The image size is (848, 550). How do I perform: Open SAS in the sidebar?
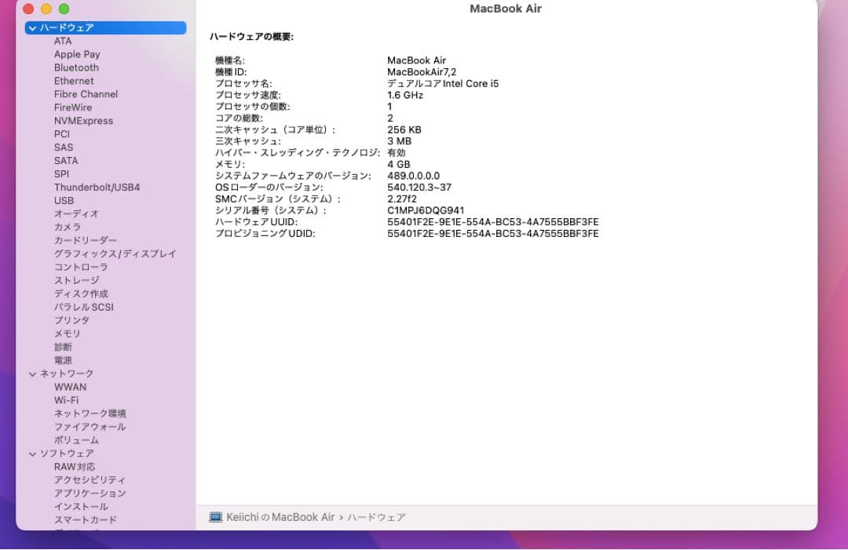click(64, 148)
